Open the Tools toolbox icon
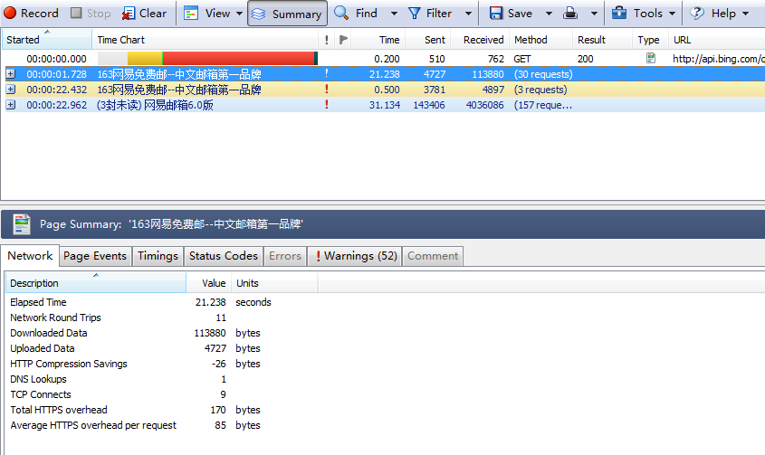The height and width of the screenshot is (455, 765). pyautogui.click(x=619, y=14)
